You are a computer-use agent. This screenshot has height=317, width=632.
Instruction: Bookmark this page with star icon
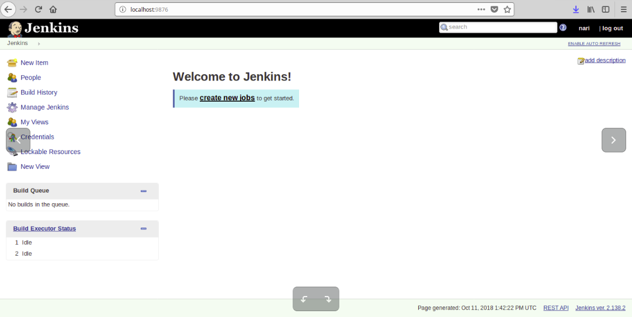coord(507,9)
